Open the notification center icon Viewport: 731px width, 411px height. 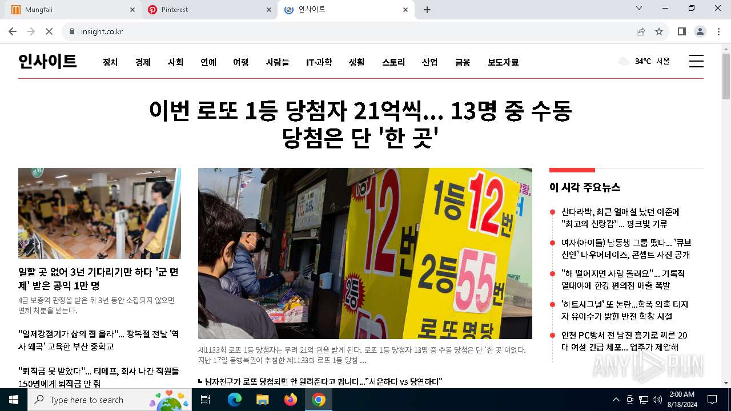coord(712,400)
